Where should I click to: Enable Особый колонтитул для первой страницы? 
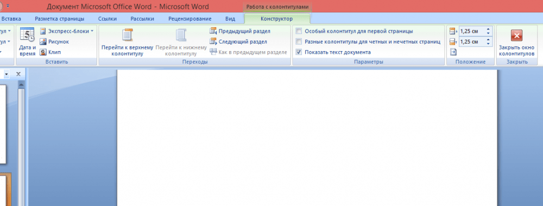click(x=299, y=31)
